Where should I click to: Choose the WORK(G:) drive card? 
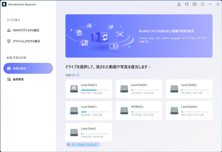point(139,111)
